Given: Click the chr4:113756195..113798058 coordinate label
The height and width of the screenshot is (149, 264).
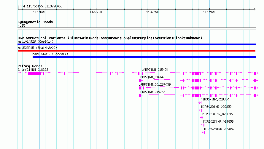Looking at the screenshot, I should click(40, 7).
